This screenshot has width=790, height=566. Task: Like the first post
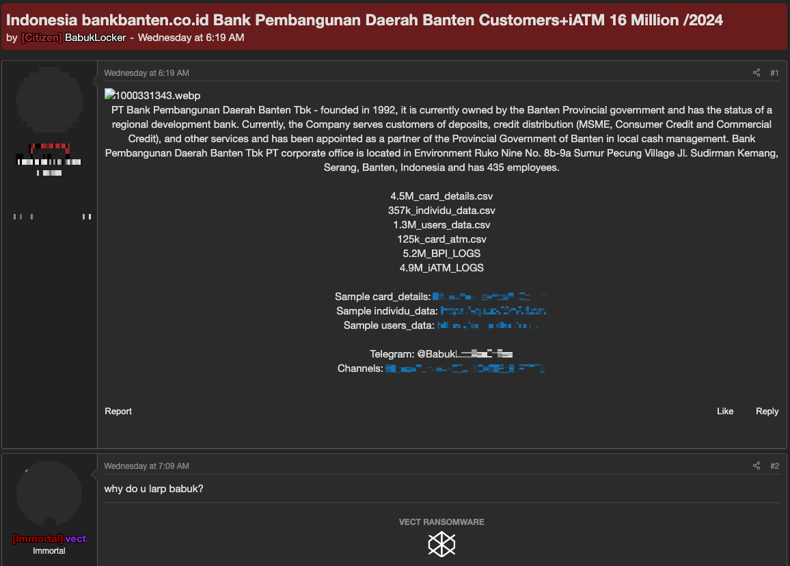pyautogui.click(x=725, y=411)
